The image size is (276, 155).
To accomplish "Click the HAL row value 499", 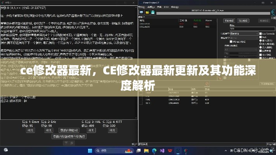I will pyautogui.click(x=207, y=100).
